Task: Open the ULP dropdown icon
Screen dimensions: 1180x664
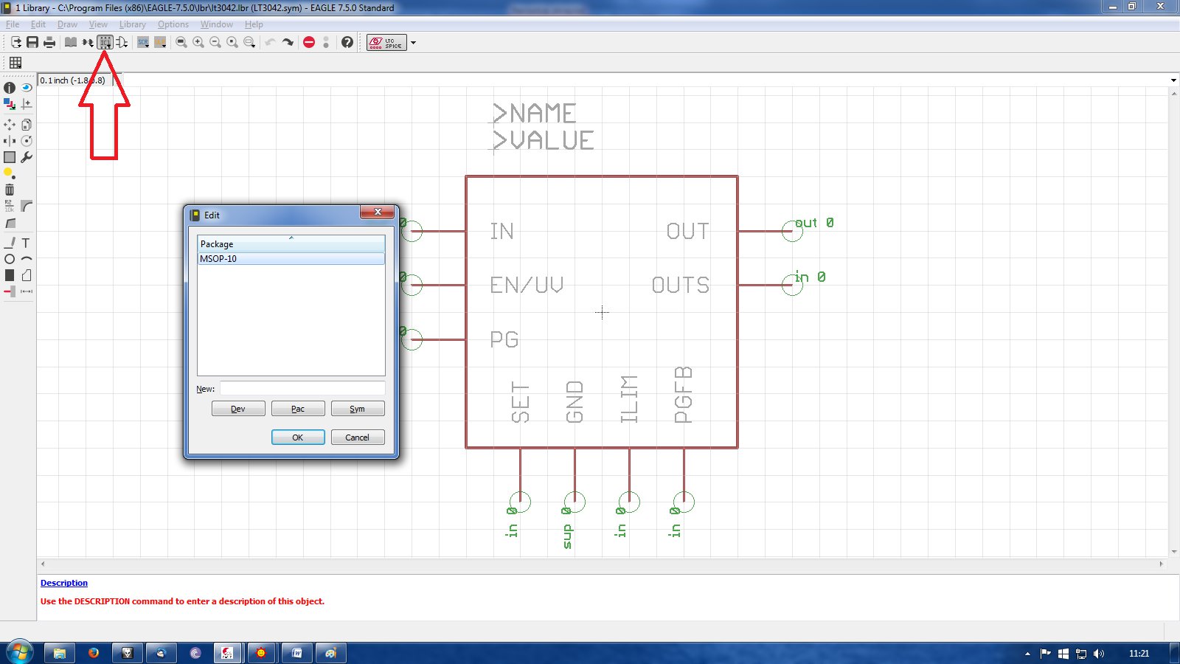Action: coord(160,42)
